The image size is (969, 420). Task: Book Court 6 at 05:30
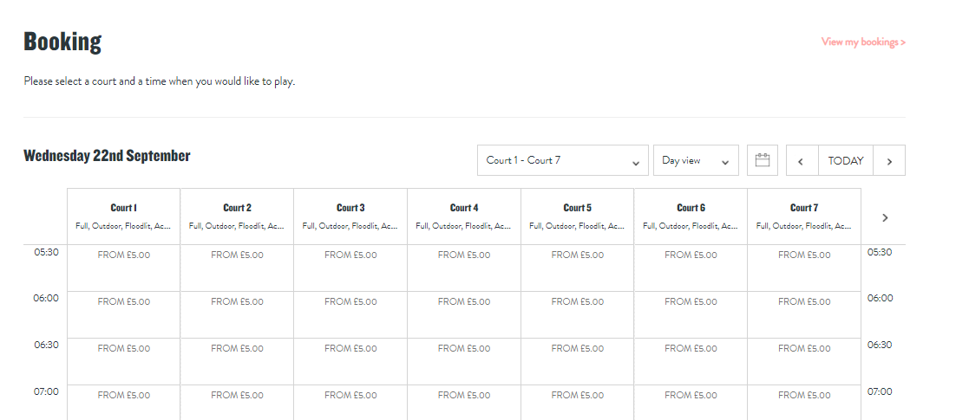[691, 268]
